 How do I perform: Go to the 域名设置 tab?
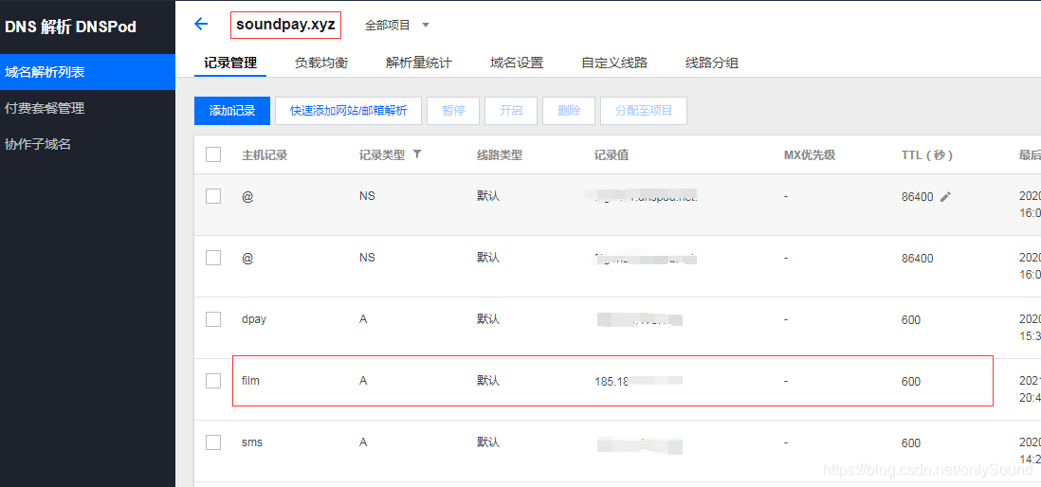pos(516,63)
